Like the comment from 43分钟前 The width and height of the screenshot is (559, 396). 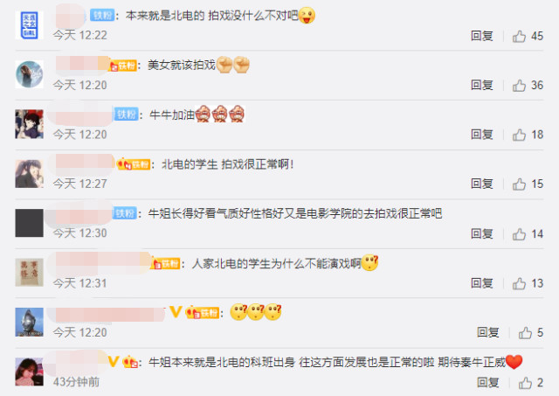point(525,383)
